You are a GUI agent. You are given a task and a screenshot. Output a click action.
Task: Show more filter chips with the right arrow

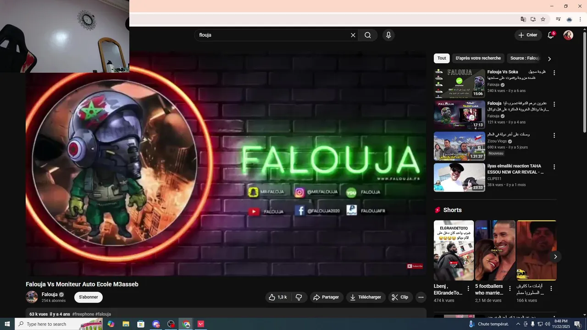tap(549, 59)
